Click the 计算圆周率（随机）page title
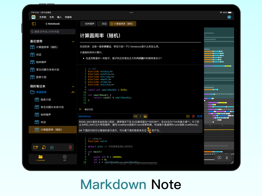262x196 pixels. click(x=100, y=36)
